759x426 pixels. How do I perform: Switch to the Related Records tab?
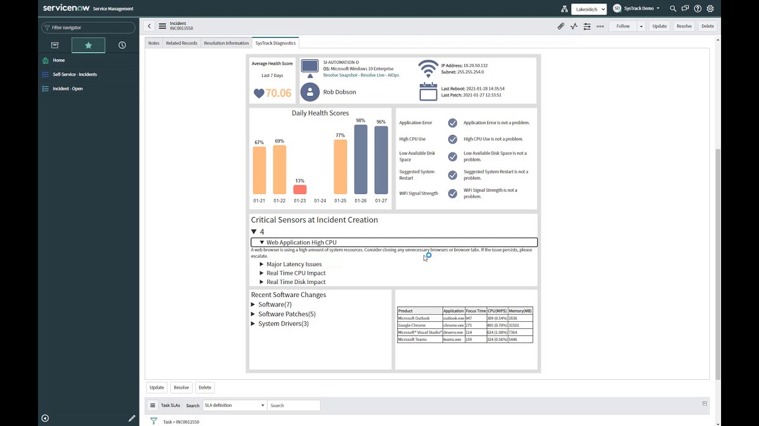[181, 43]
